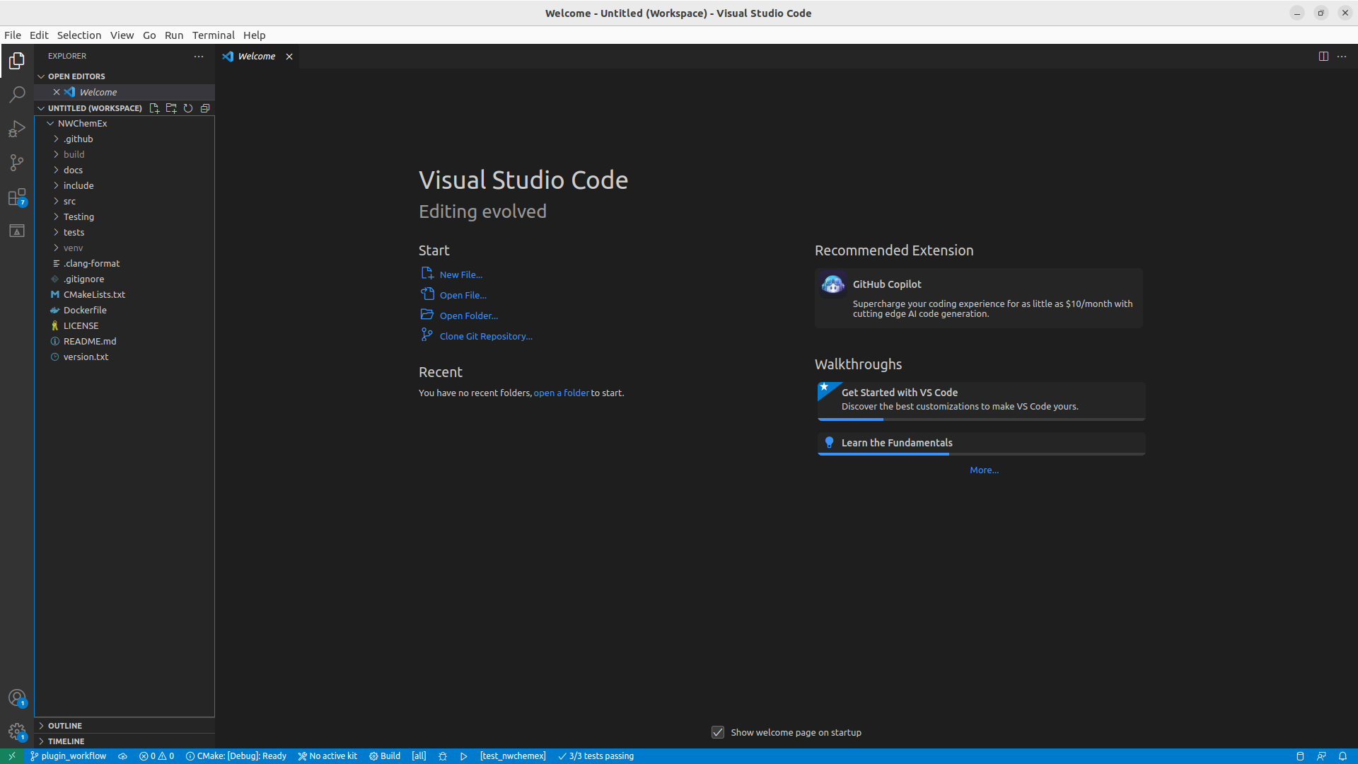1358x764 pixels.
Task: Open the Extensions view icon
Action: pyautogui.click(x=17, y=197)
